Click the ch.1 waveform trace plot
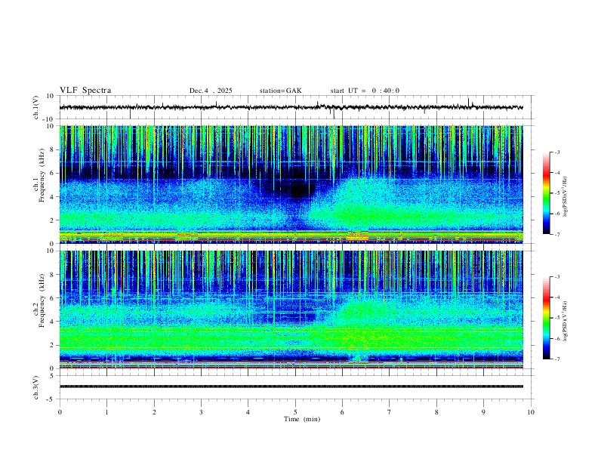This screenshot has width=598, height=462. (x=291, y=107)
